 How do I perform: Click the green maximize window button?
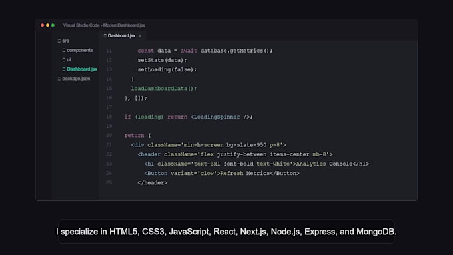click(53, 25)
